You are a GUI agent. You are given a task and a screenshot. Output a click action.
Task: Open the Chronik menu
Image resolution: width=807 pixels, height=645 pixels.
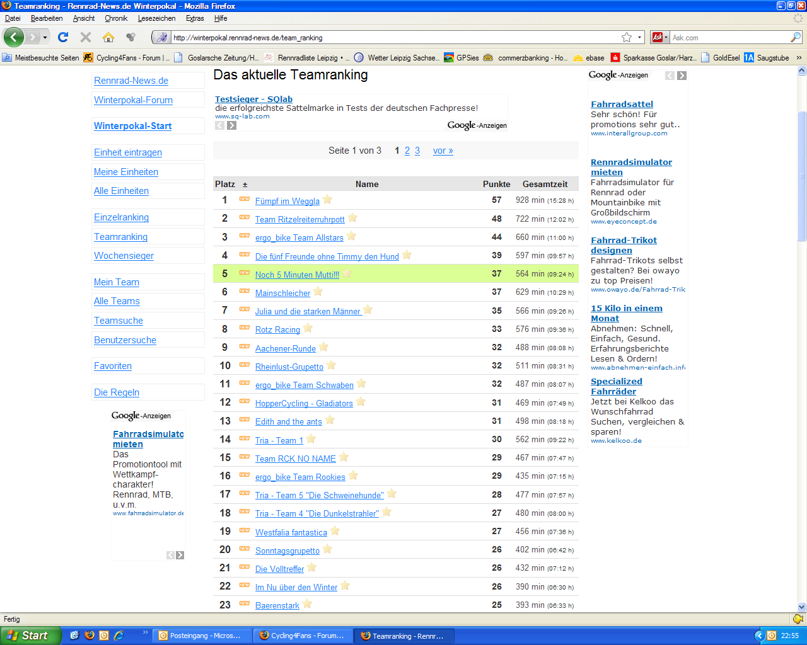point(116,18)
